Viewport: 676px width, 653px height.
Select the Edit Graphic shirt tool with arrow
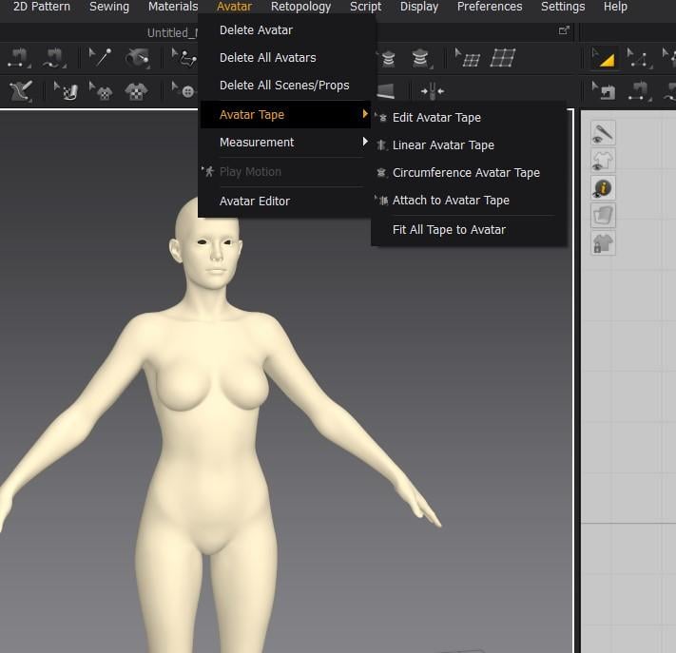[101, 91]
